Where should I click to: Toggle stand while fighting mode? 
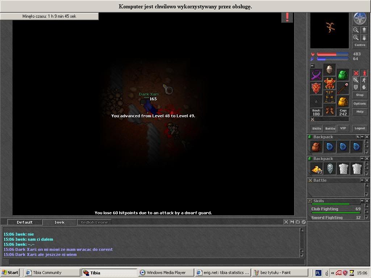364,73
